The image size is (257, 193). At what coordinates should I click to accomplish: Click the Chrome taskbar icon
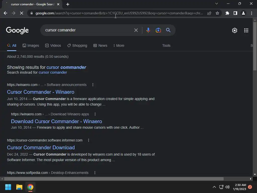(x=30, y=187)
